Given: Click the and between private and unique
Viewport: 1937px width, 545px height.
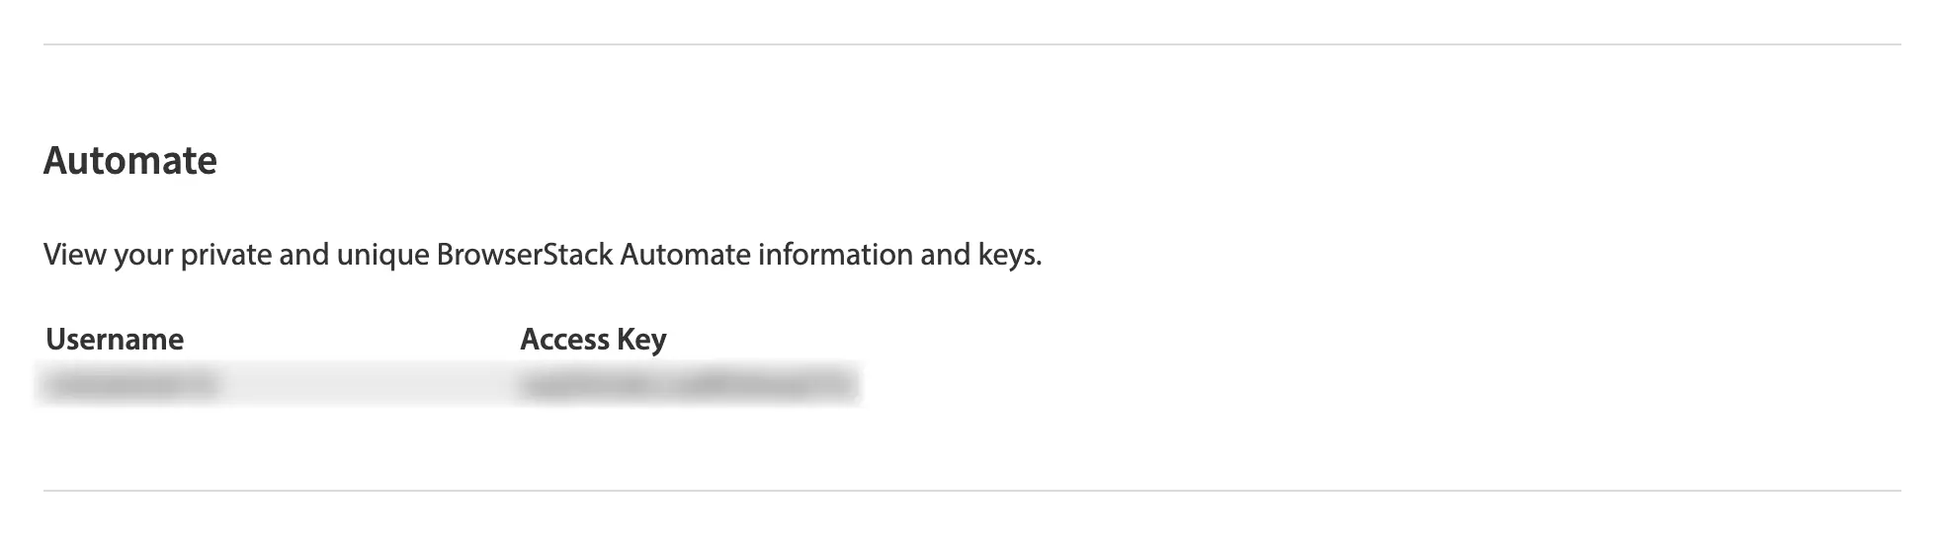Looking at the screenshot, I should tap(303, 255).
